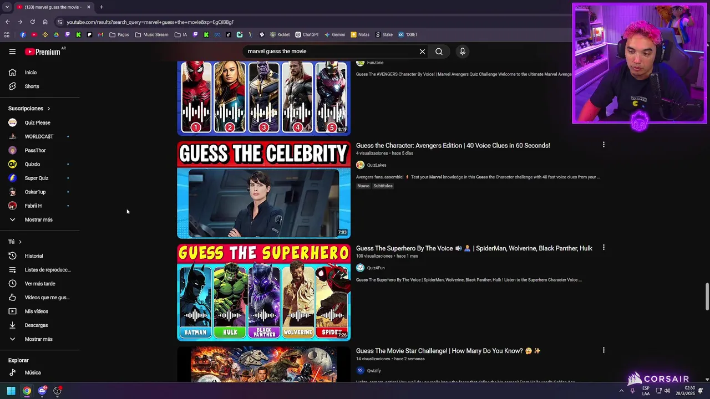Open the Tú section chevron

click(x=20, y=242)
